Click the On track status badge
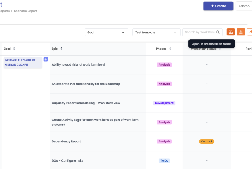The image size is (252, 169). pyautogui.click(x=207, y=141)
